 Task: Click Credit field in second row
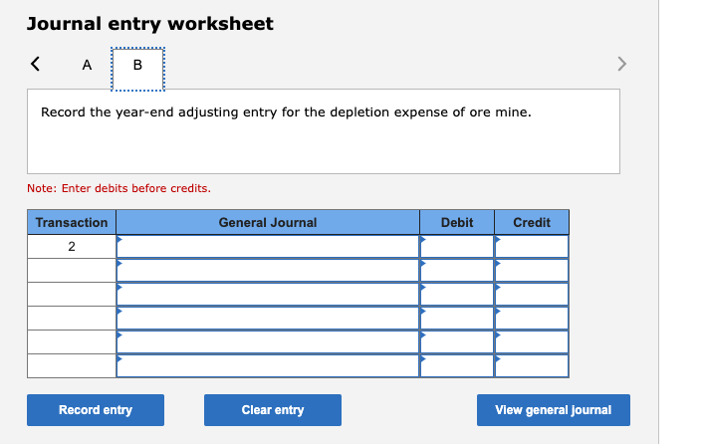pos(532,270)
